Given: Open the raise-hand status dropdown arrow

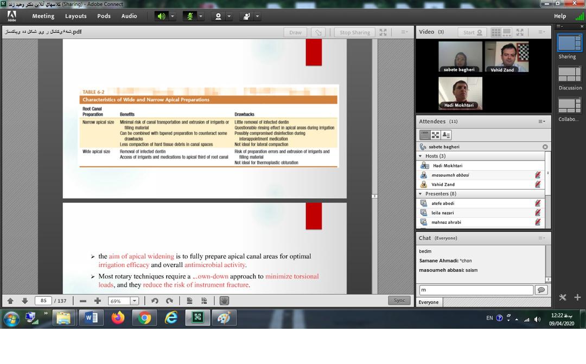Looking at the screenshot, I should [257, 16].
